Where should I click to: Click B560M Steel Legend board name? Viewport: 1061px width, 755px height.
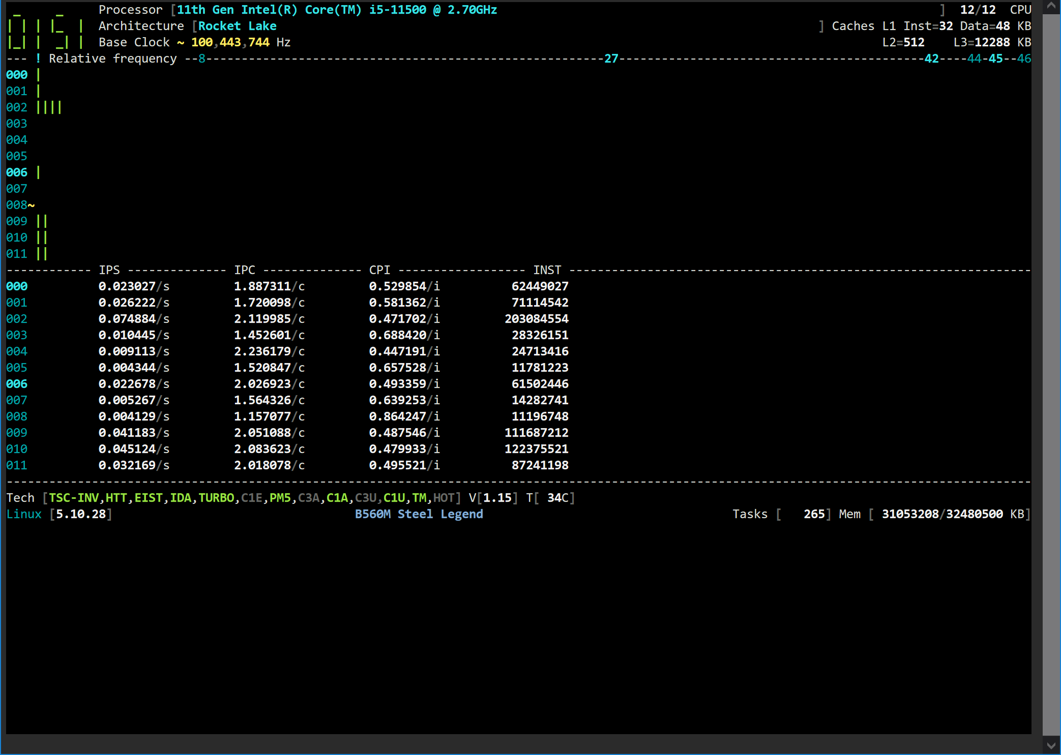coord(419,514)
